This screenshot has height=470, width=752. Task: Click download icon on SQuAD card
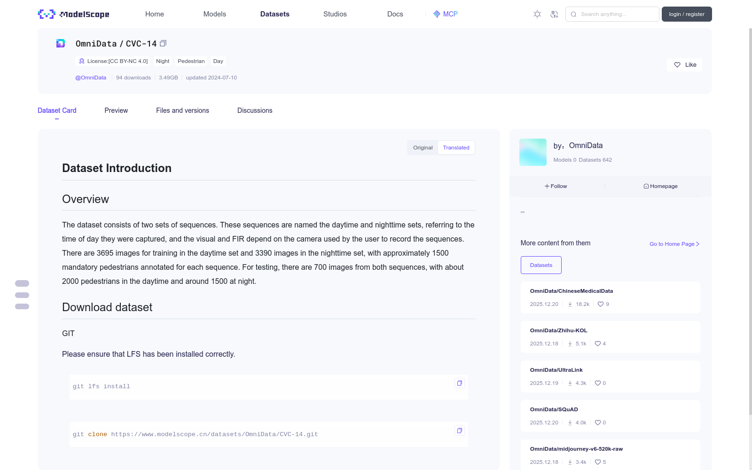[570, 423]
